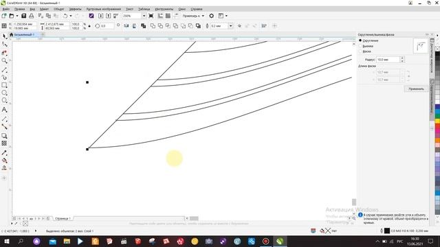The image size is (440, 247).
Task: Click the Применить button
Action: pos(416,89)
